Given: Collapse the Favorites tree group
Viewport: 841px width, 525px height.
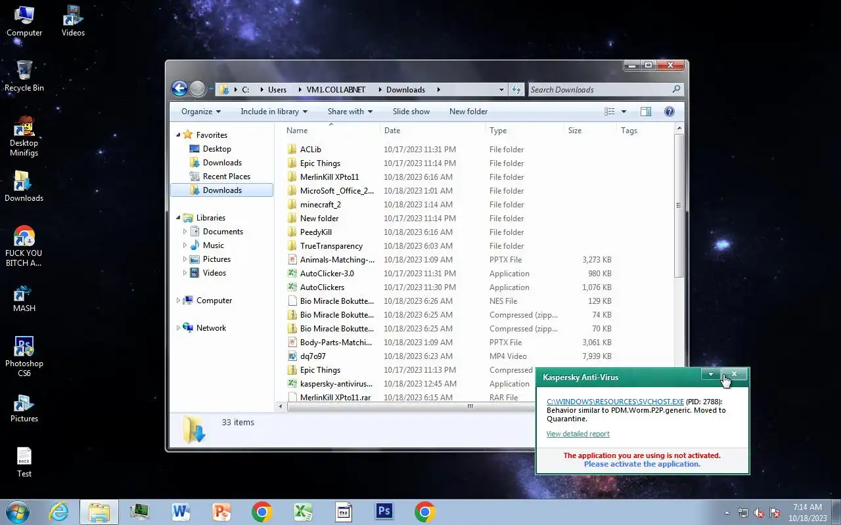Looking at the screenshot, I should tap(178, 135).
